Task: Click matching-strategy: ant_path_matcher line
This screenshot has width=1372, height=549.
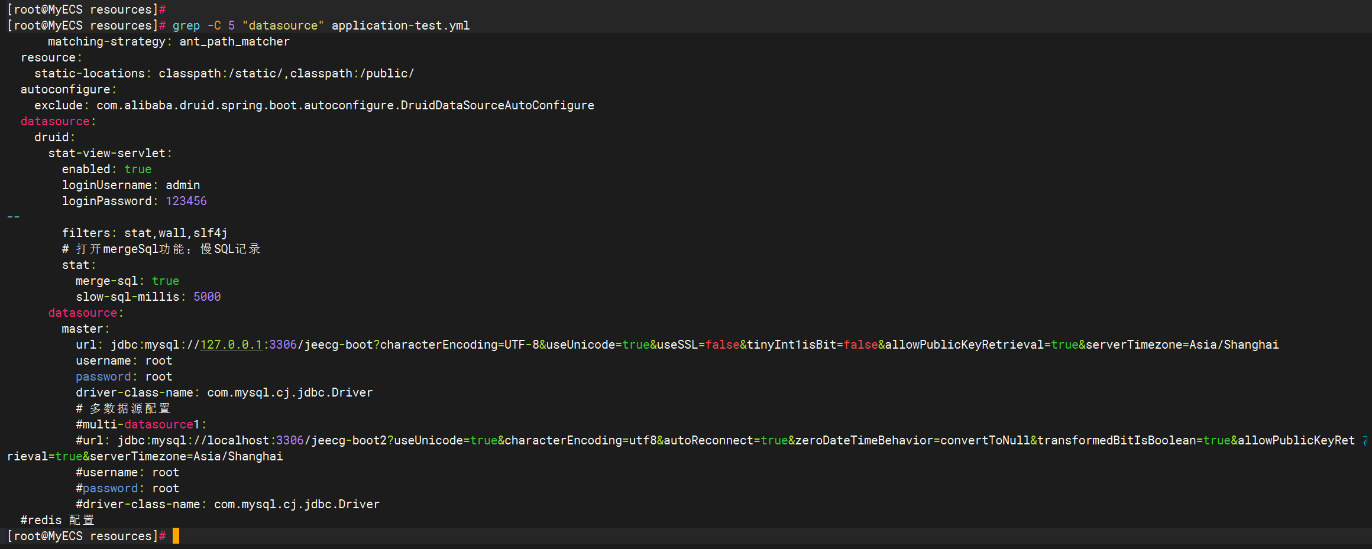Action: pyautogui.click(x=169, y=41)
